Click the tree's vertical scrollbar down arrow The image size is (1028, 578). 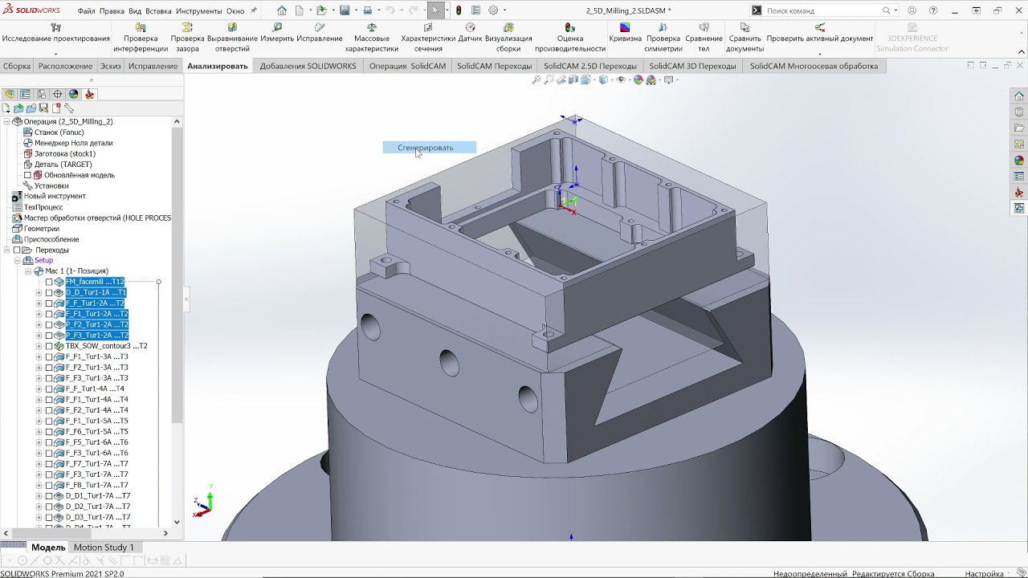177,522
